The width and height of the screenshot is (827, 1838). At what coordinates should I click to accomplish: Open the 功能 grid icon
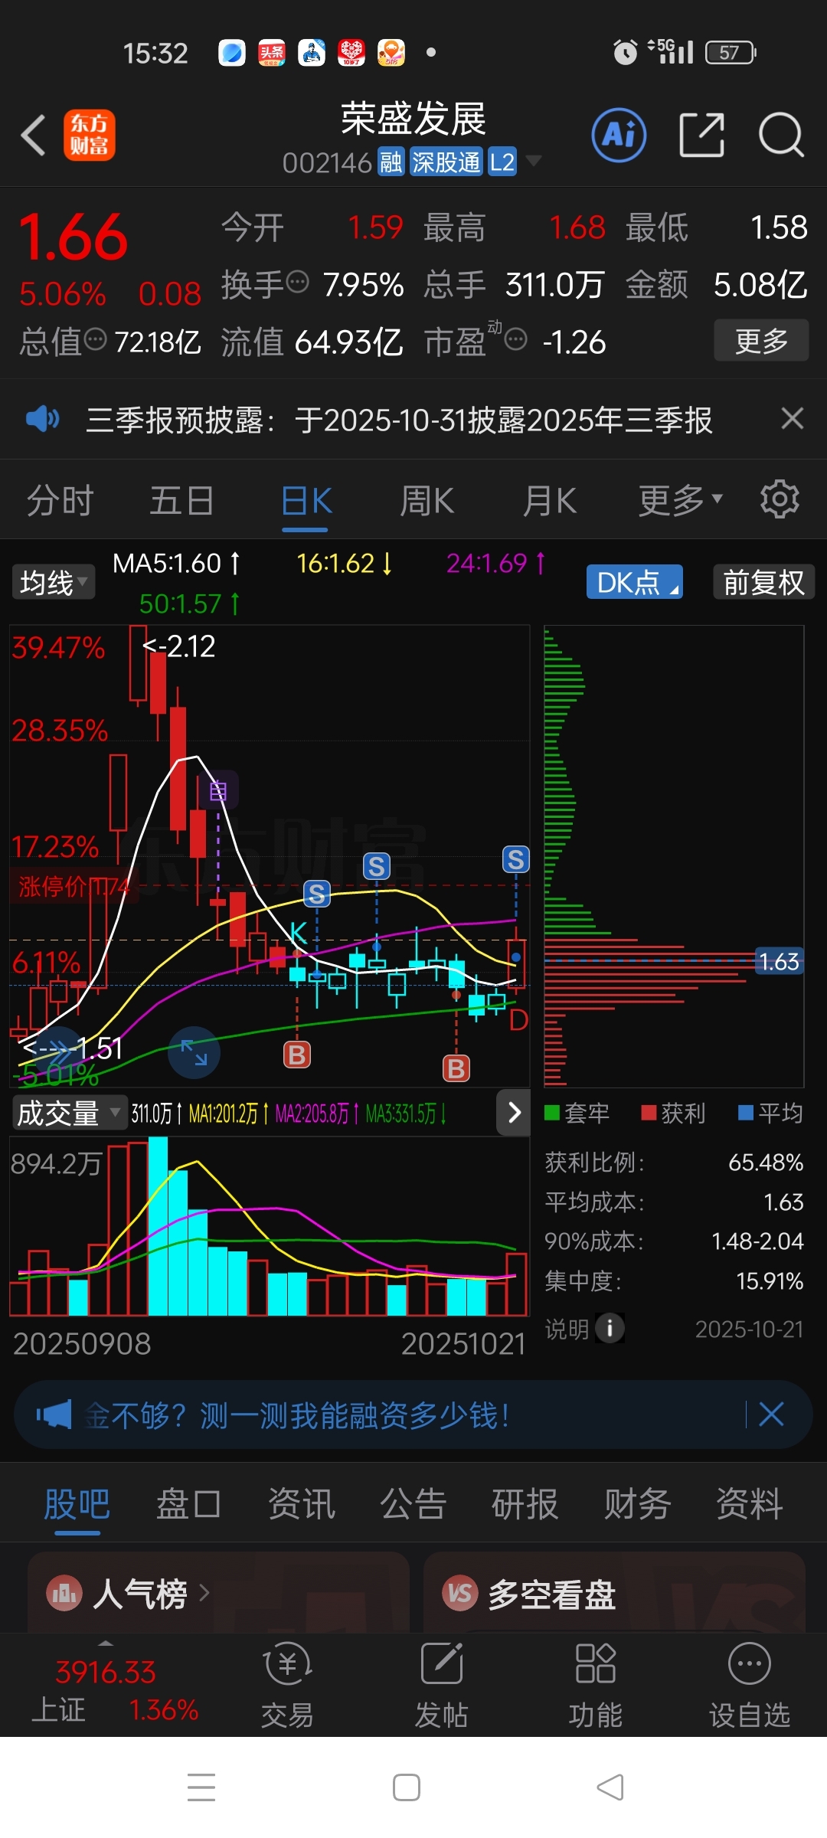click(x=595, y=1663)
